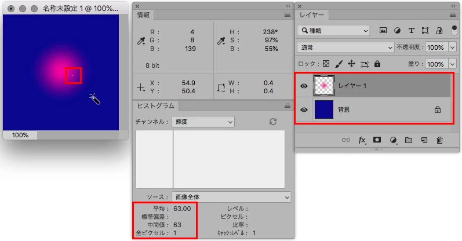
Task: Refresh the histogram with uncached refresh icon
Action: tap(273, 122)
